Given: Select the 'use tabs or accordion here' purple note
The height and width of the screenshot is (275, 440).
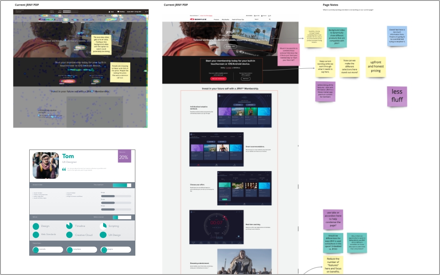Looking at the screenshot, I should pyautogui.click(x=333, y=219).
